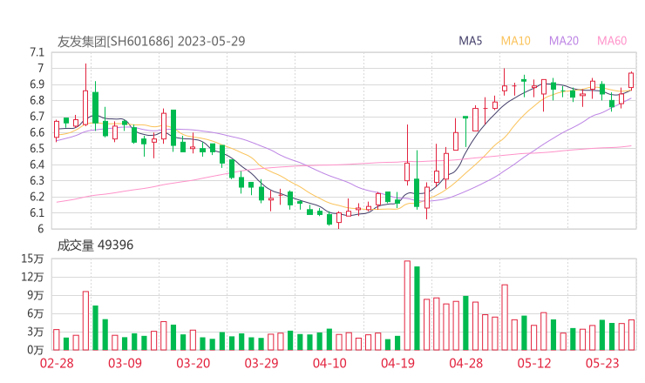Click the 02-28 date axis label
Viewport: 645px width, 383px height.
(x=57, y=363)
